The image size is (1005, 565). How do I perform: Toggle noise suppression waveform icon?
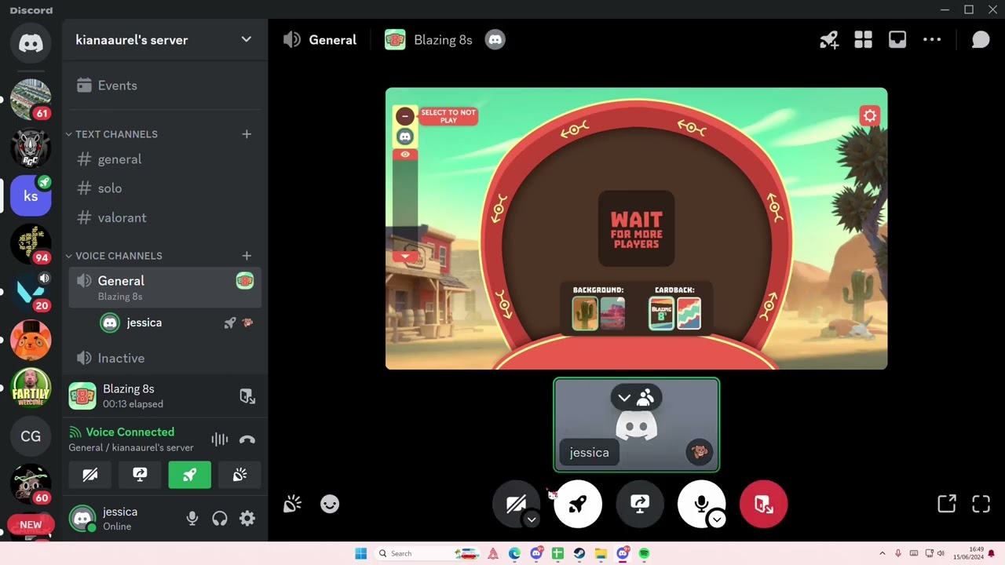219,439
